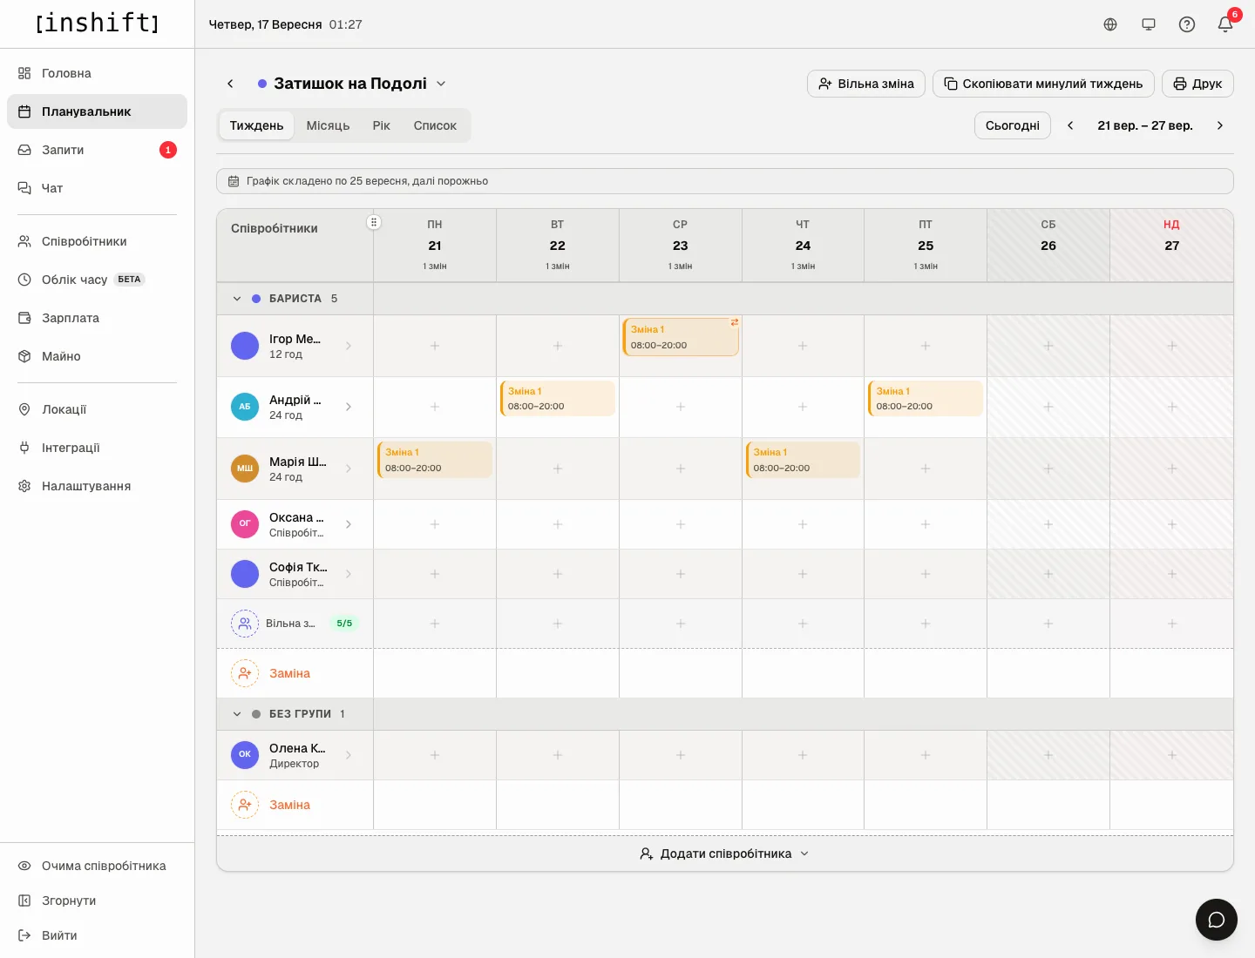The height and width of the screenshot is (958, 1255).
Task: Collapse the БЕЗ ГРУПИ group
Action: 237,714
